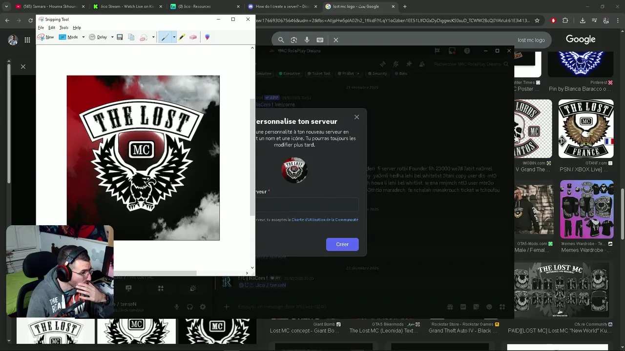This screenshot has width=625, height=351.
Task: Click the red extension icon in toolbar
Action: click(x=553, y=20)
